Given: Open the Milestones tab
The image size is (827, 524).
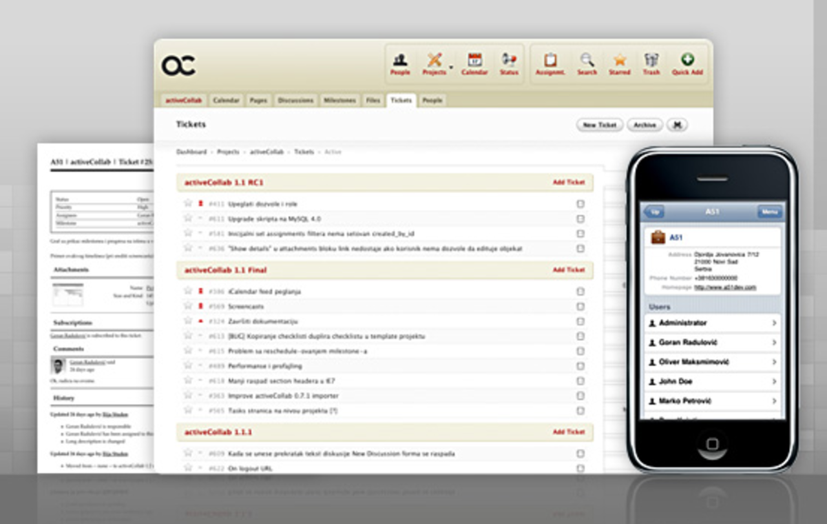Looking at the screenshot, I should pos(340,100).
